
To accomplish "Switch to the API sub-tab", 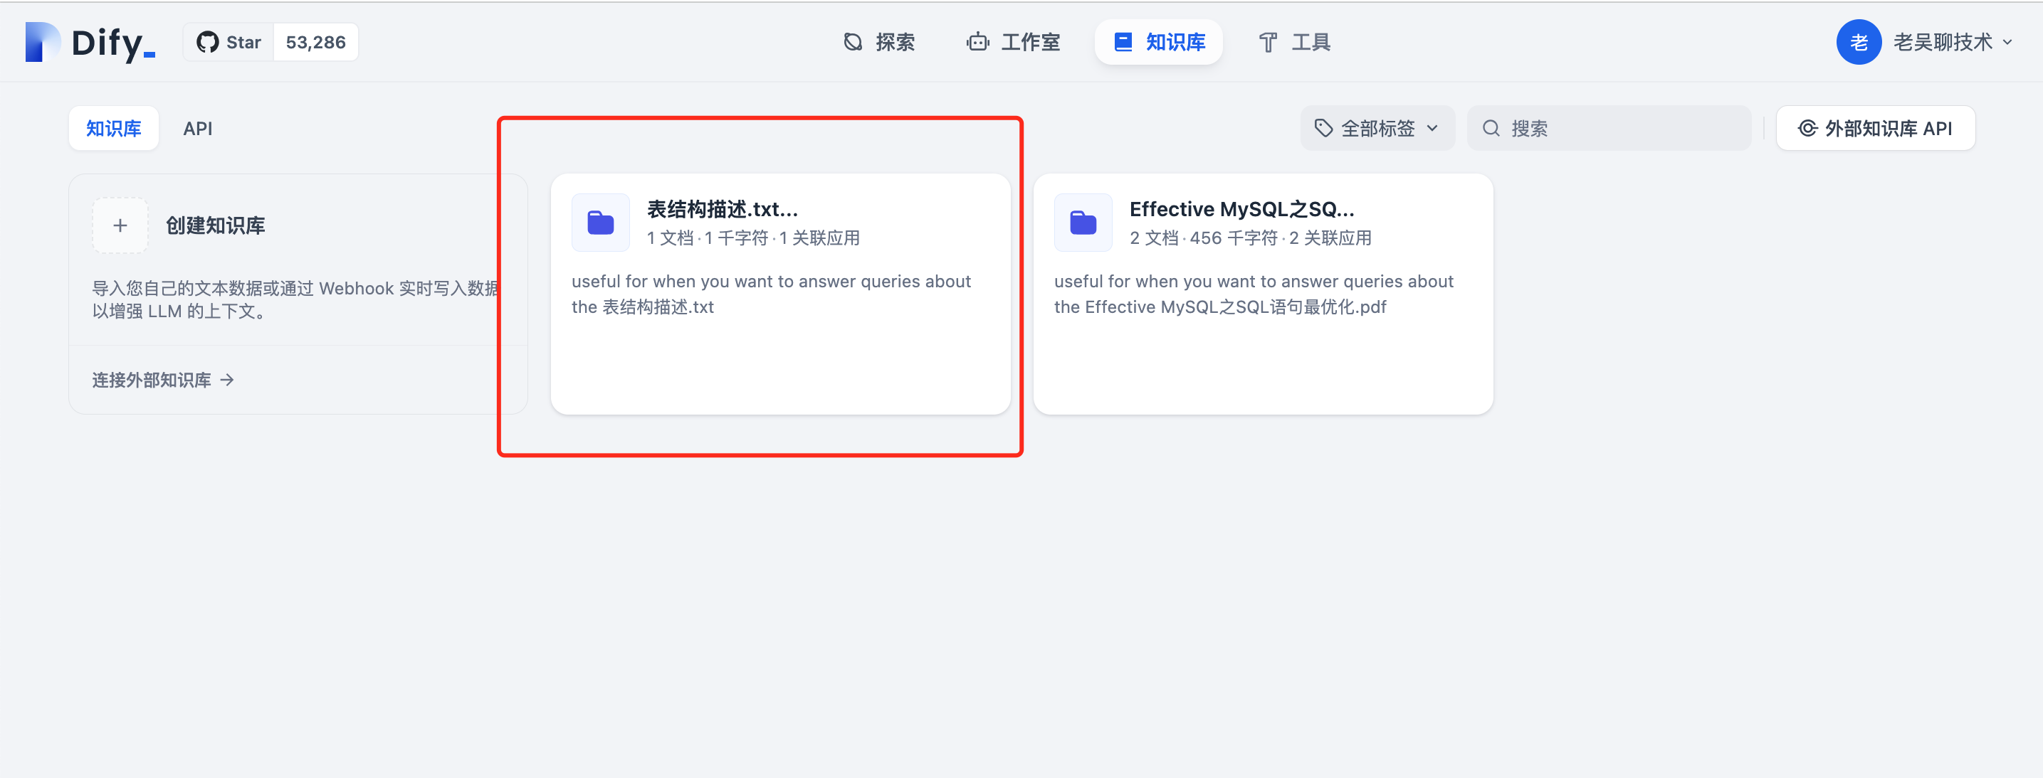I will (x=197, y=128).
